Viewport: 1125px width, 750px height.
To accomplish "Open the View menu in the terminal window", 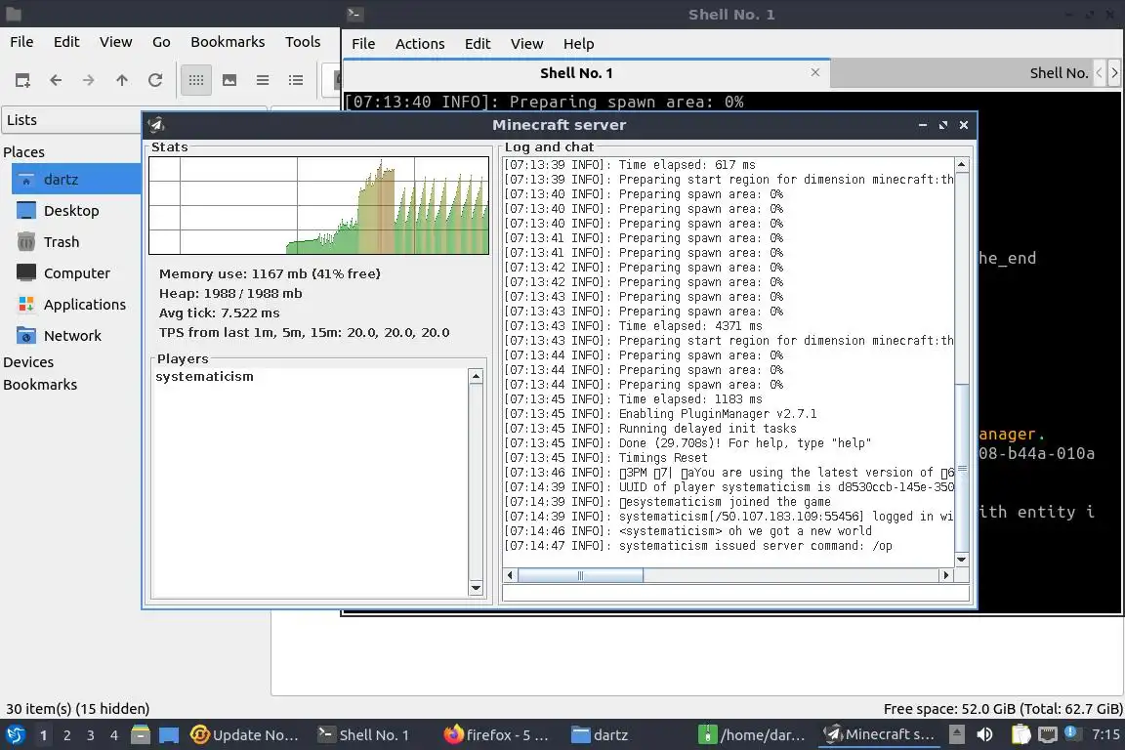I will pos(526,44).
